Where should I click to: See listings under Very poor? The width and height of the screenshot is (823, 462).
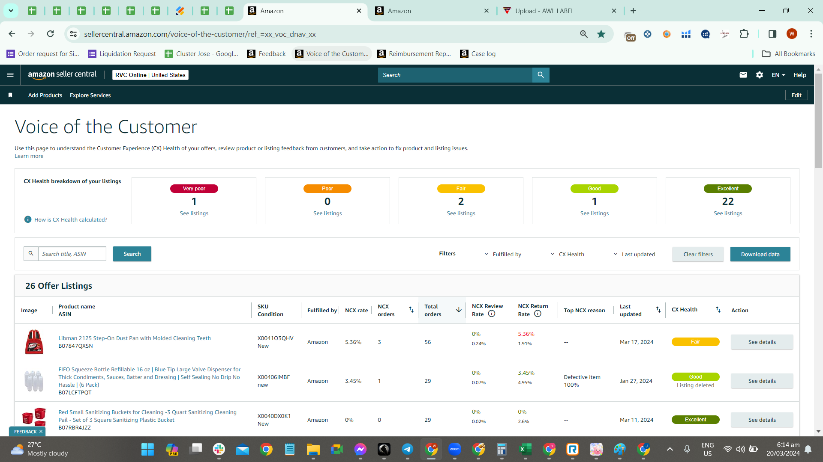pos(194,213)
